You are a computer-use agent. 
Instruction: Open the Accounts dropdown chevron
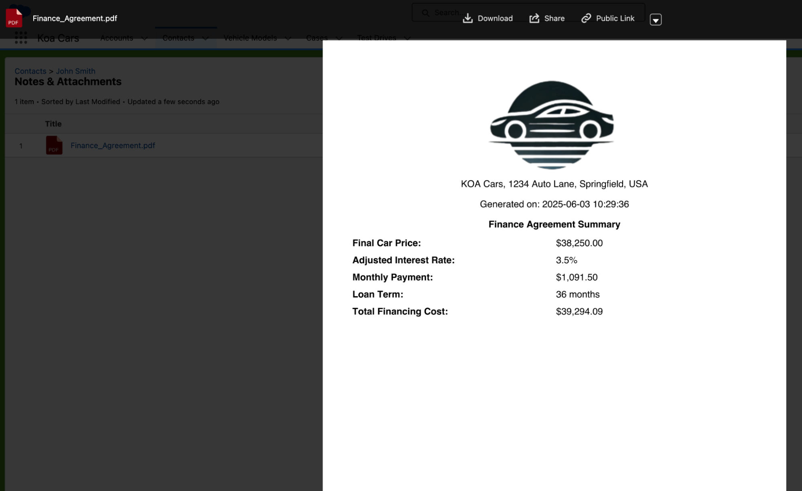tap(144, 38)
